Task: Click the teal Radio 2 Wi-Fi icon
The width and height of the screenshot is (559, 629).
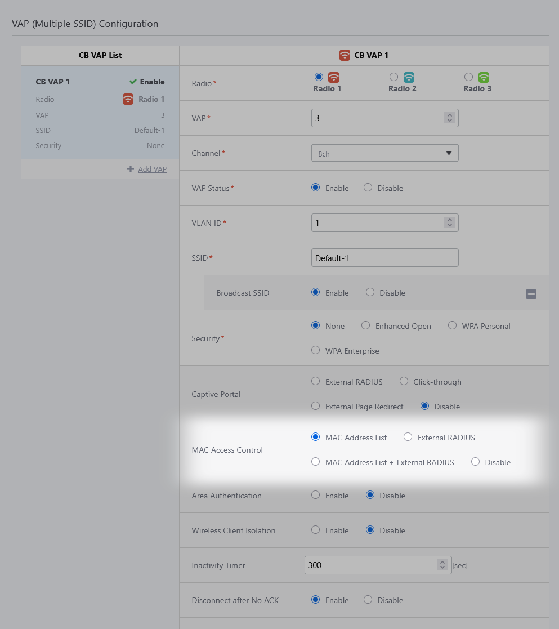Action: pos(409,77)
